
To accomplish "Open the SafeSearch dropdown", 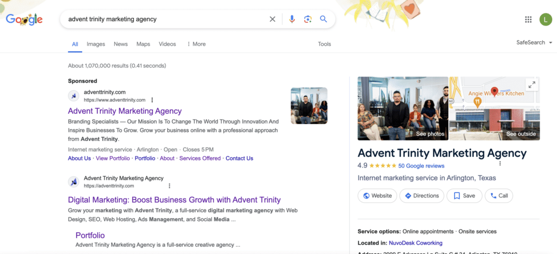I will click(x=534, y=42).
